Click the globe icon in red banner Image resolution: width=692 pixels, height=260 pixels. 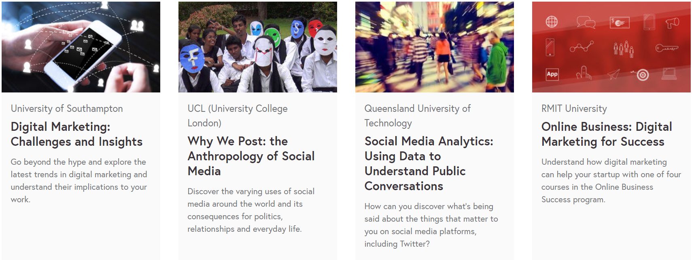(x=552, y=22)
